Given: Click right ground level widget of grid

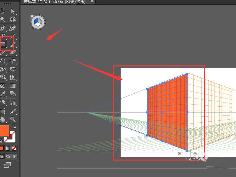Looking at the screenshot, I should point(195,154).
